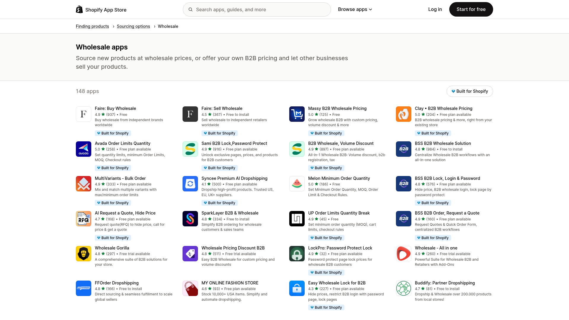569x320 pixels.
Task: Click Built for Shopify badge under MultiVariants
Action: pyautogui.click(x=113, y=203)
